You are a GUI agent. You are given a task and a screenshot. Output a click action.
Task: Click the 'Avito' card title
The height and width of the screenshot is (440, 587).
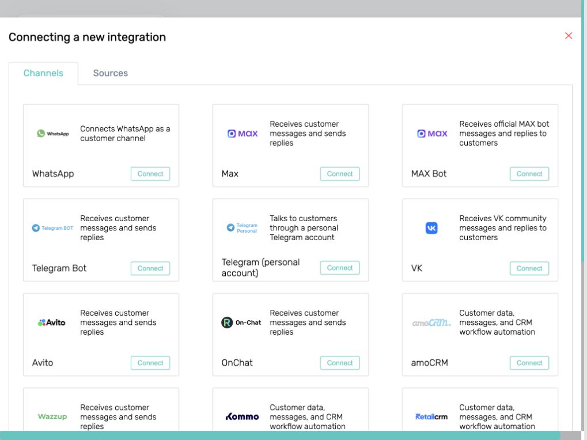click(x=42, y=363)
